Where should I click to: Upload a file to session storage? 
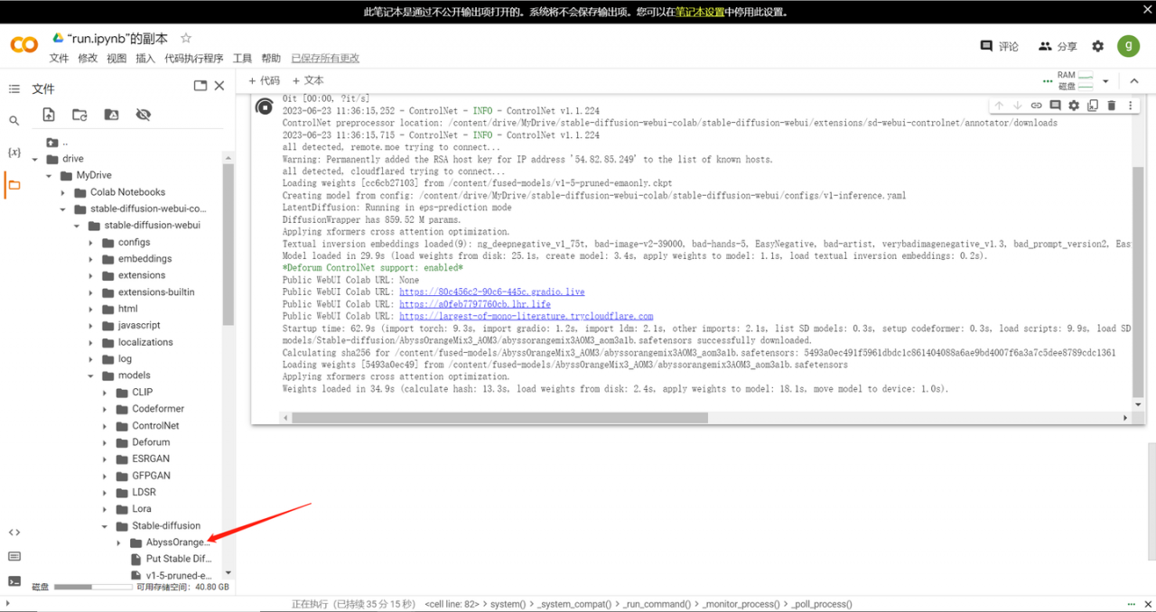[49, 115]
